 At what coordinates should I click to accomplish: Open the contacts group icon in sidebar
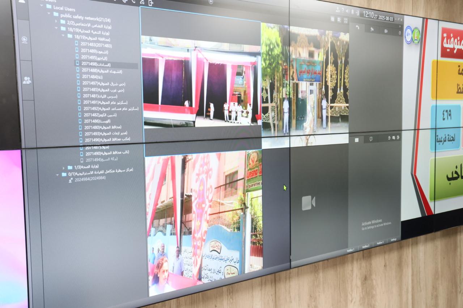pyautogui.click(x=27, y=80)
